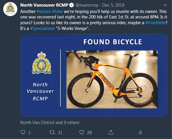
Task: Open the Dec 5, 2019 timestamp
Action: [113, 5]
